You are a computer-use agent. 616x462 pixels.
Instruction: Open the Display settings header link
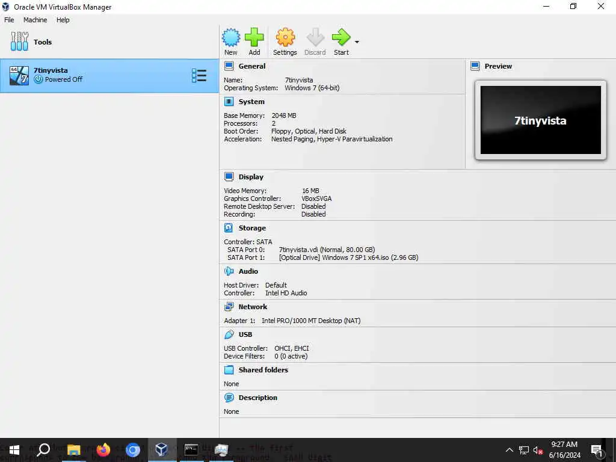[251, 177]
